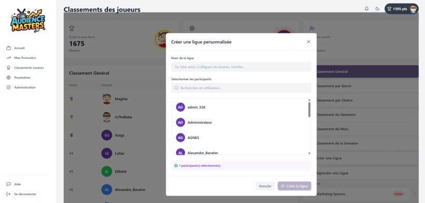Select Classement de la Semaine
The height and width of the screenshot is (203, 425).
368,143
